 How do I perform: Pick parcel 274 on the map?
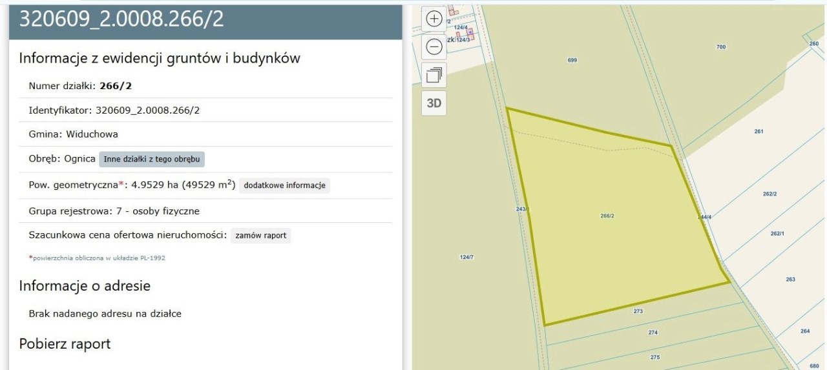(653, 333)
